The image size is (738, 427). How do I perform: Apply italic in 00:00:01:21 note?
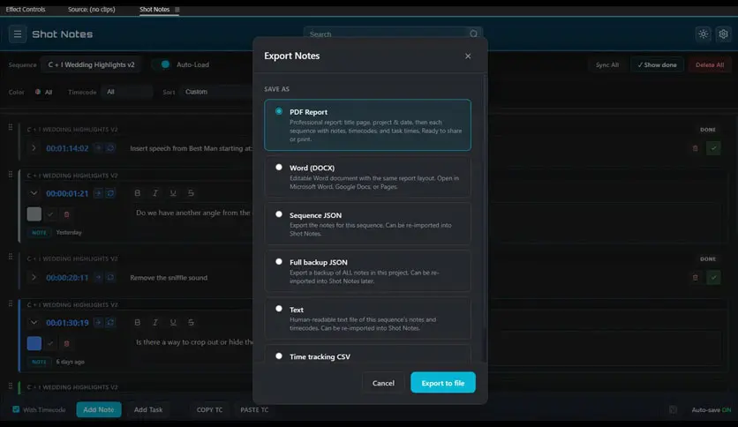pos(154,193)
